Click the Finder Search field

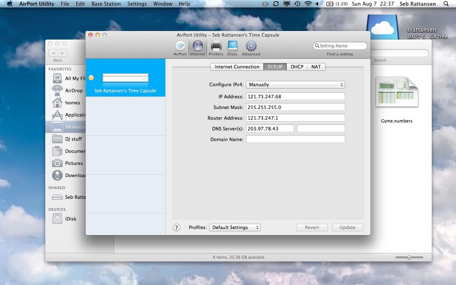click(399, 53)
